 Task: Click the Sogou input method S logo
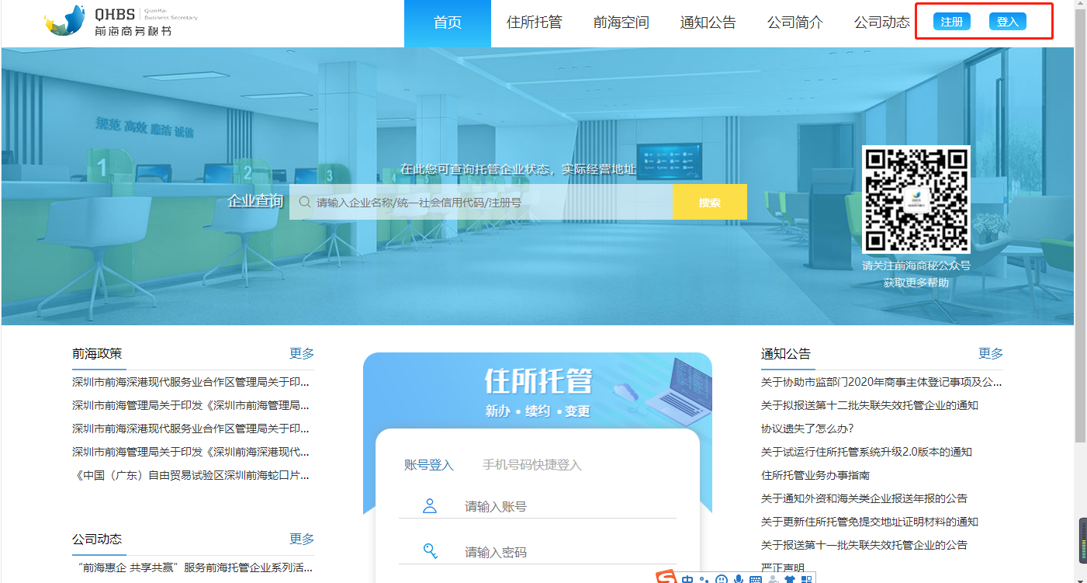click(x=666, y=578)
